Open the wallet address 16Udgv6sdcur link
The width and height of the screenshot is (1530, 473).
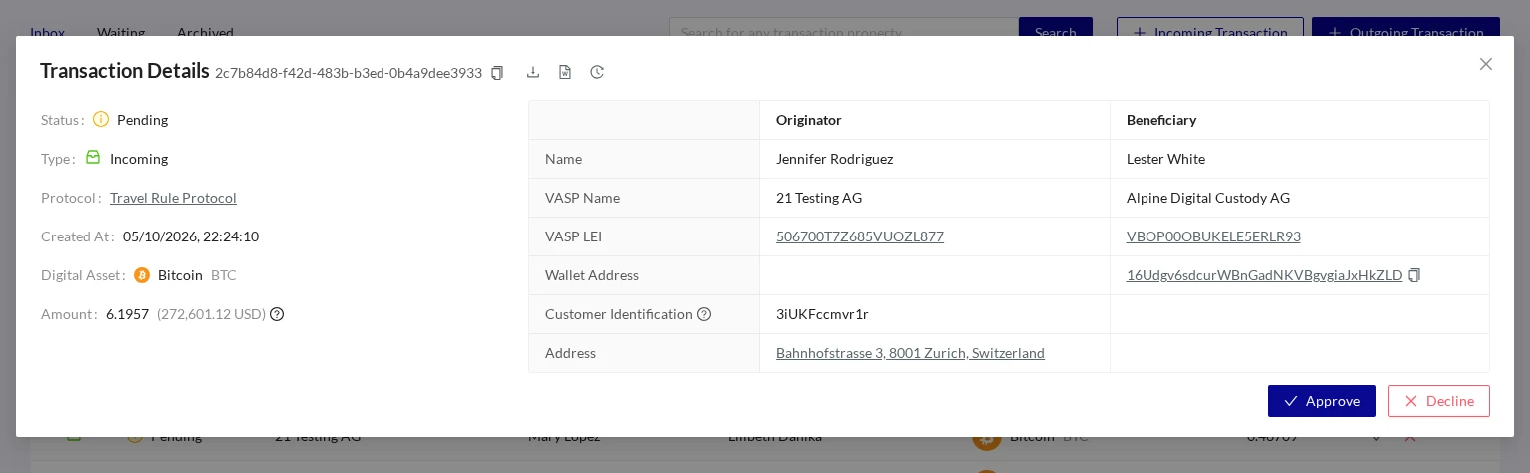[1264, 275]
